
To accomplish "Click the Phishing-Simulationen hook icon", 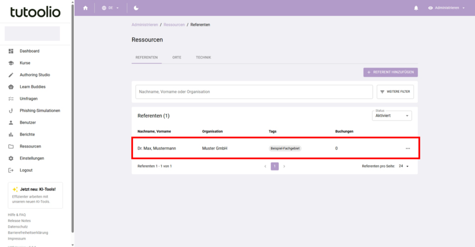I will pos(11,110).
